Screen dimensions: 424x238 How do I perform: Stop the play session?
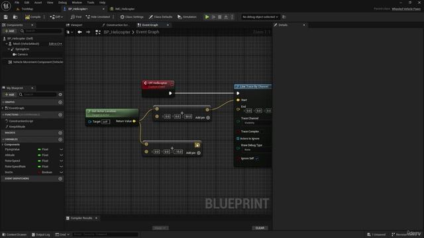pyautogui.click(x=220, y=17)
